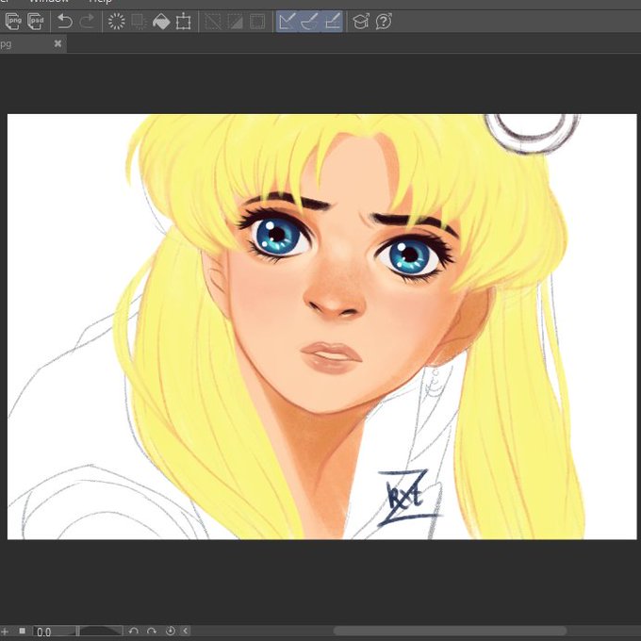This screenshot has height=641, width=641.
Task: Fit the canvas to the screen with the square icon
Action: [23, 632]
